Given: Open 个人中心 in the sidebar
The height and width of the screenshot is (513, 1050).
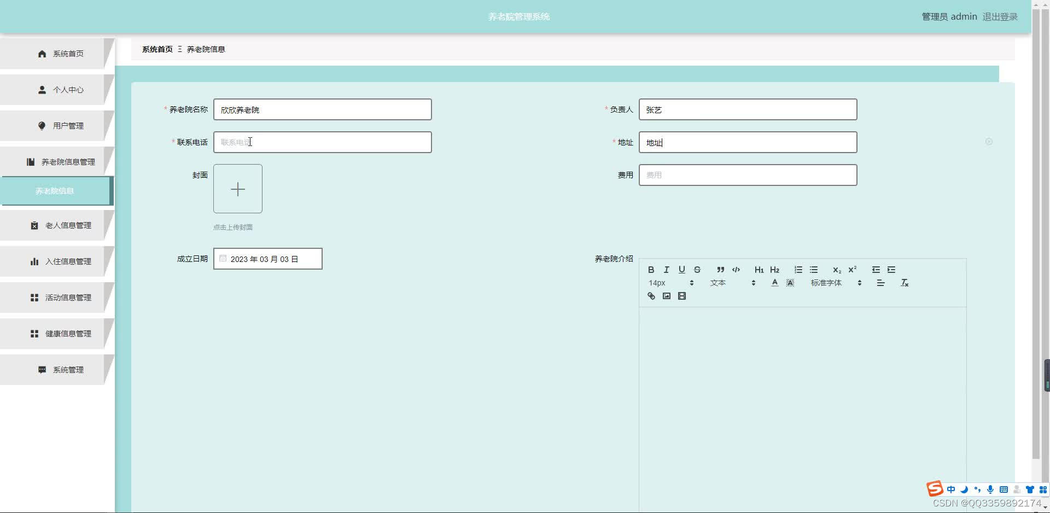Looking at the screenshot, I should [57, 90].
